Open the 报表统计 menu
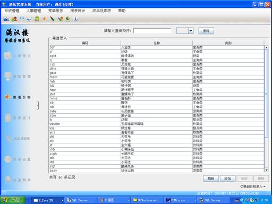Viewport: 272px width, 204px height. tap(78, 11)
